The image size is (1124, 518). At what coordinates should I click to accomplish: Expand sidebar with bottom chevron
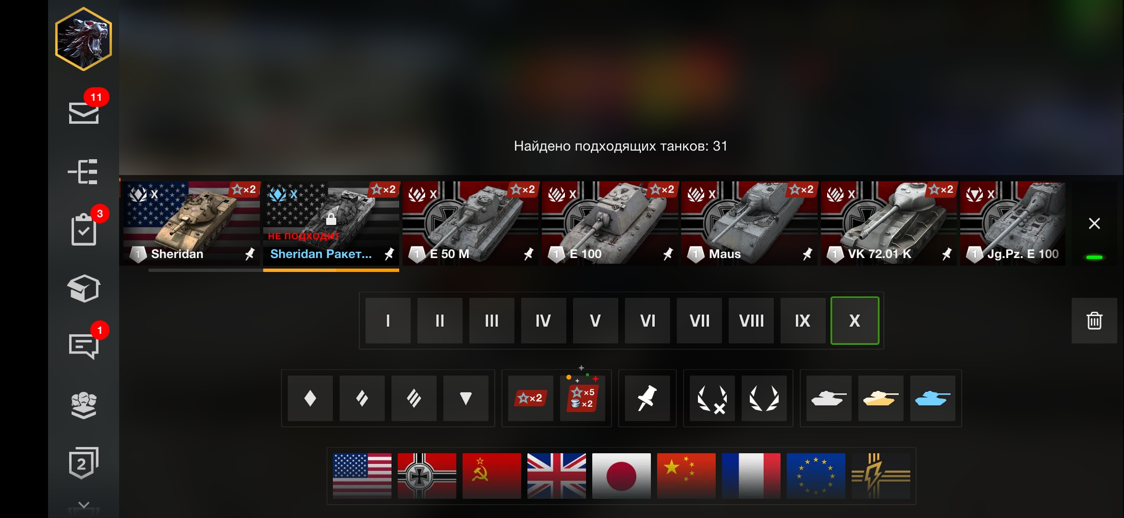point(84,505)
